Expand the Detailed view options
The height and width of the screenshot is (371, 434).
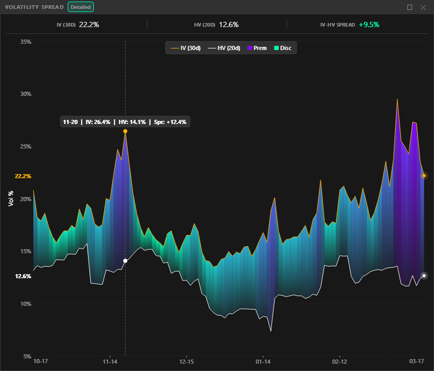(x=81, y=7)
